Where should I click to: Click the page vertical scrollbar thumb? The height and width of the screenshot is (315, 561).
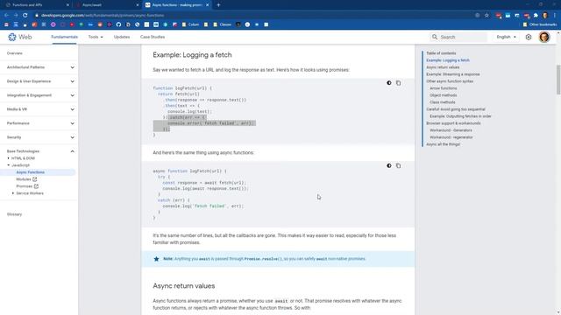tap(558, 80)
